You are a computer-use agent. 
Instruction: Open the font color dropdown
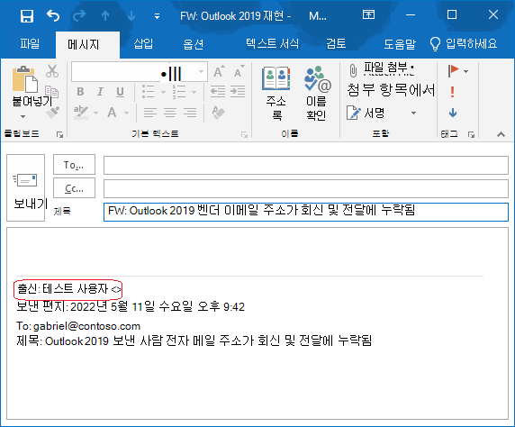click(x=126, y=113)
